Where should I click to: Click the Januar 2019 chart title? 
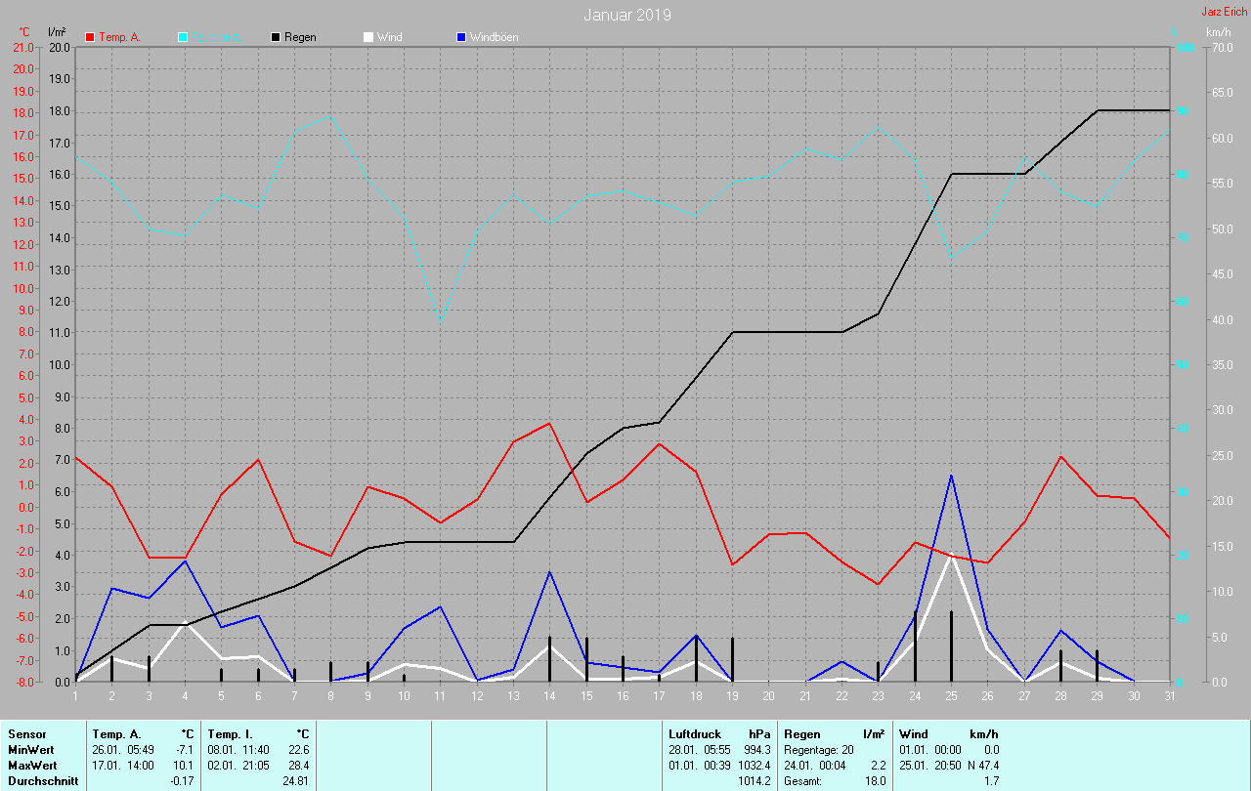tap(626, 15)
